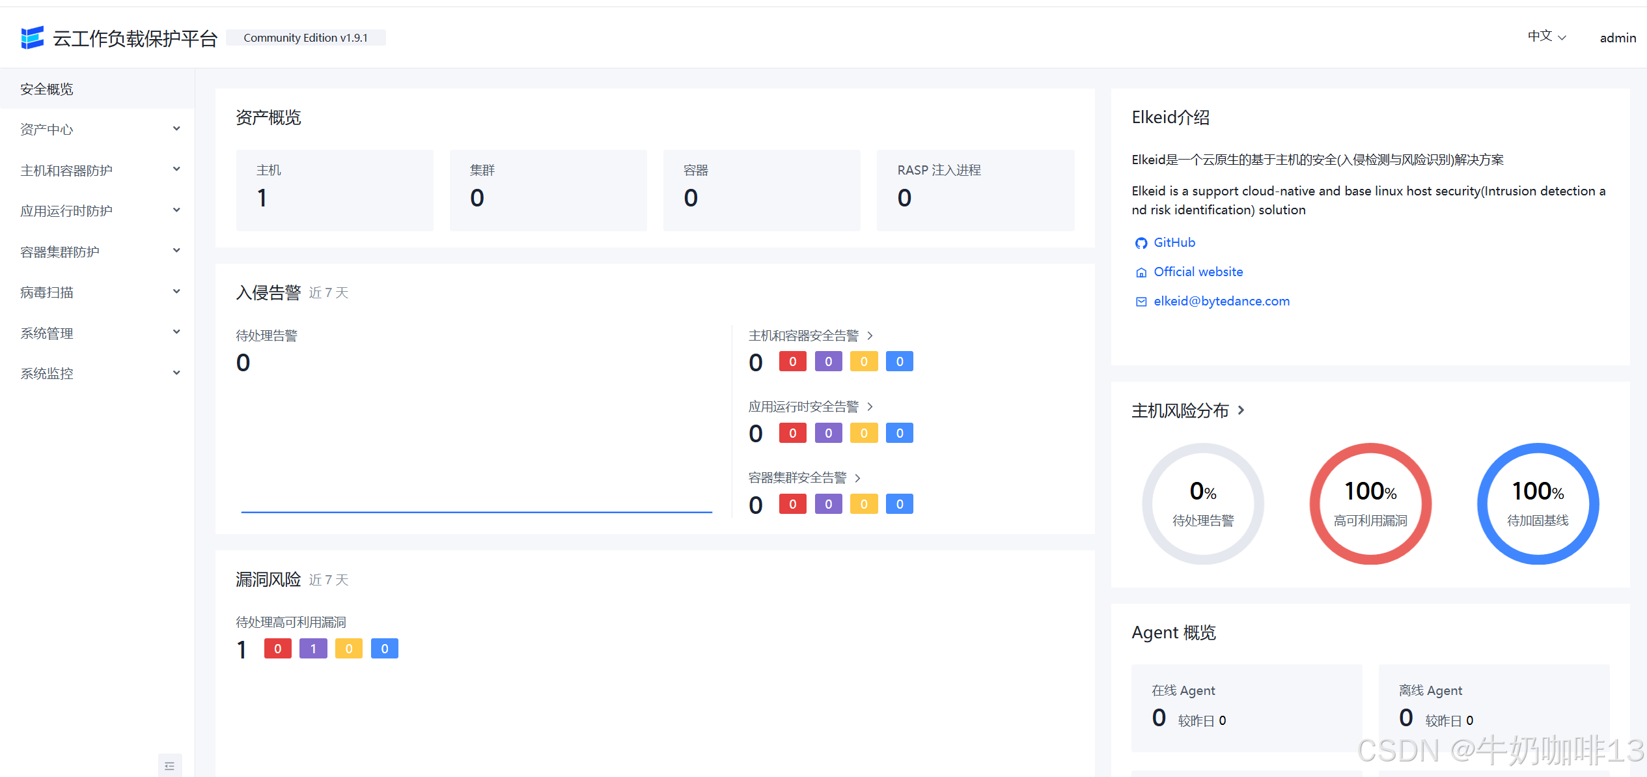This screenshot has height=777, width=1647.
Task: Open 资产中心 sidebar menu item
Action: pos(97,129)
